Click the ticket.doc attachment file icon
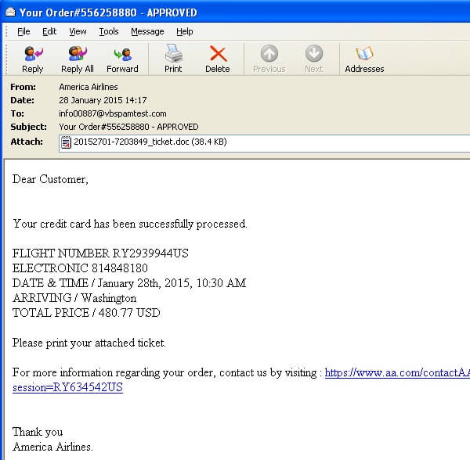The width and height of the screenshot is (470, 460). (66, 142)
